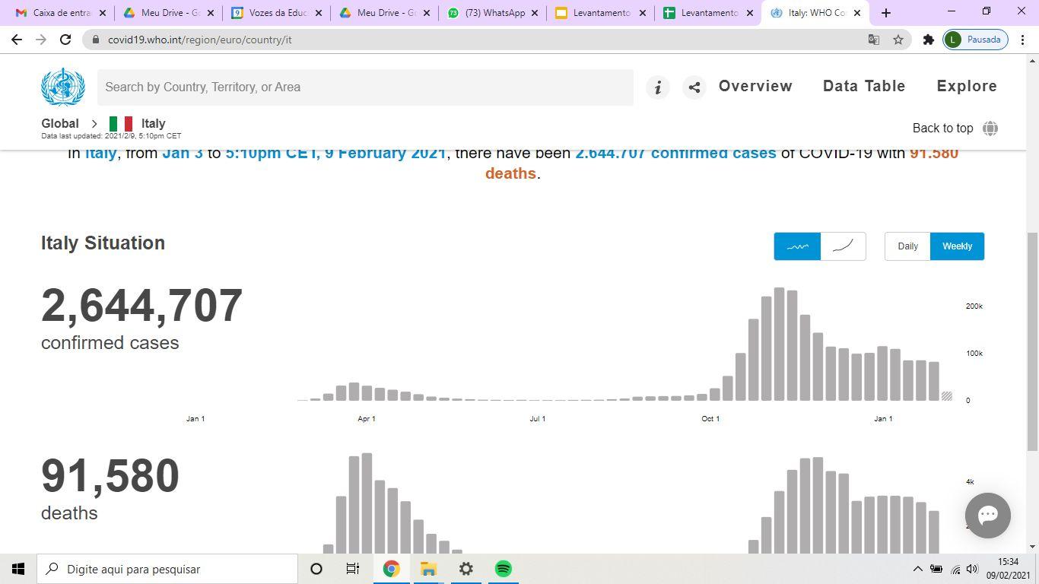Click the breadcrumb chevron after Global
The image size is (1039, 584).
pyautogui.click(x=94, y=124)
